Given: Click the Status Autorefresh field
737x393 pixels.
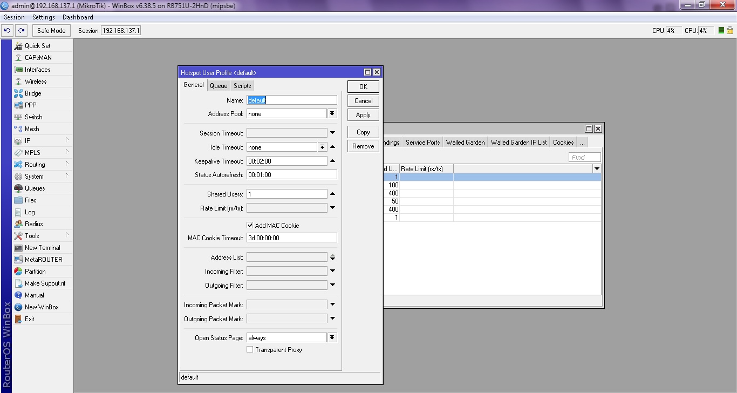Looking at the screenshot, I should pyautogui.click(x=292, y=174).
